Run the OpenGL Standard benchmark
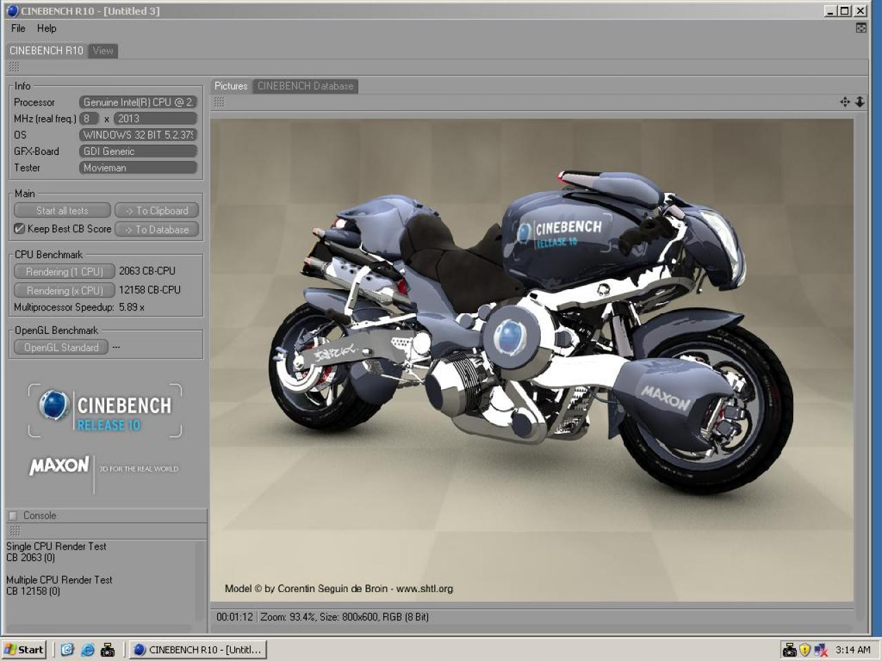882x661 pixels. point(61,348)
